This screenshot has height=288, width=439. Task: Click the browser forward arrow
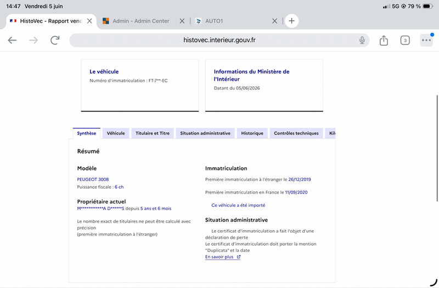pos(33,40)
